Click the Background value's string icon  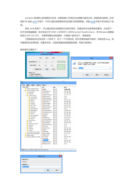(x=43, y=96)
